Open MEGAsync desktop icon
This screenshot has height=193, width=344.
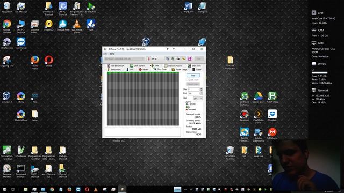click(x=273, y=133)
